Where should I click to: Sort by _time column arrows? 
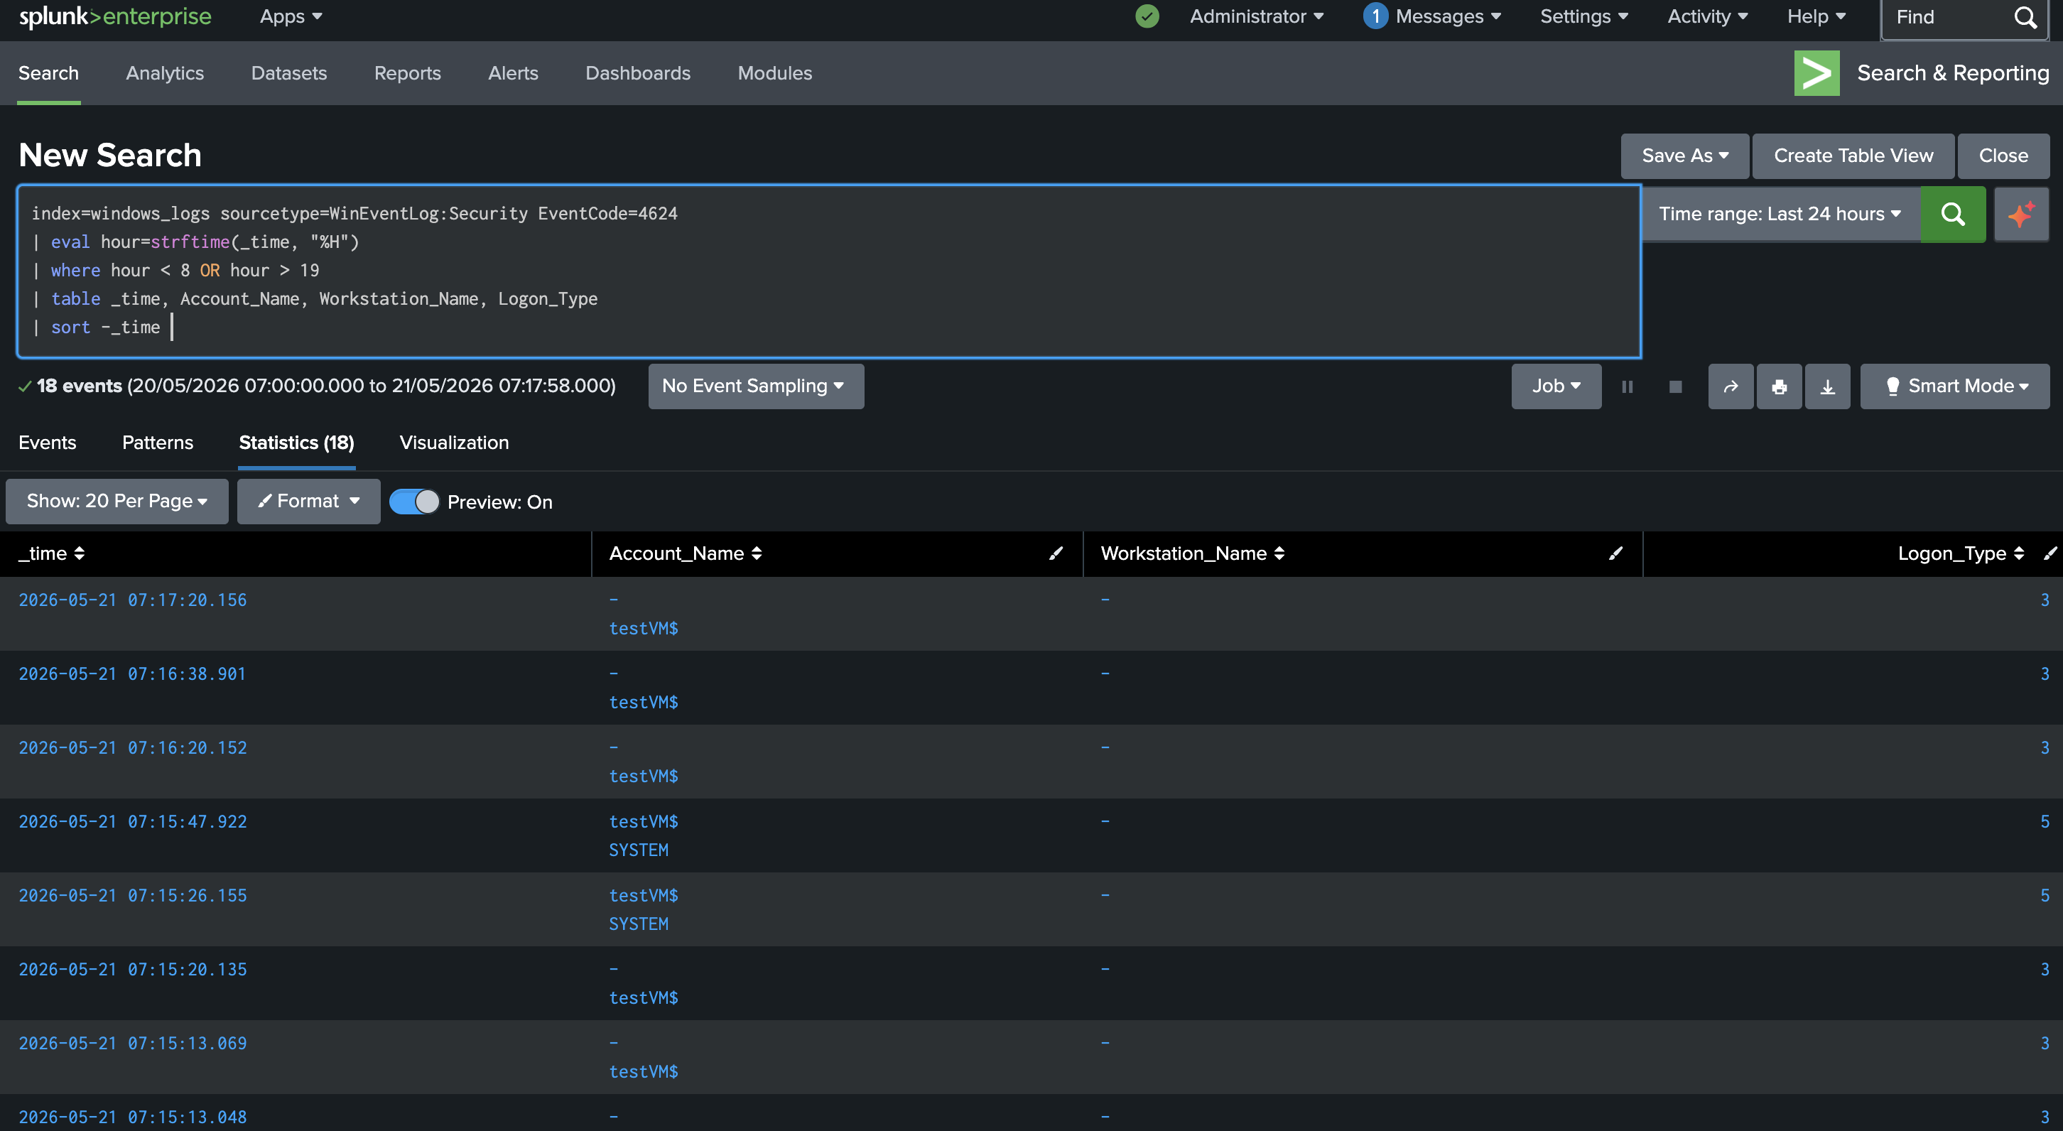(80, 553)
